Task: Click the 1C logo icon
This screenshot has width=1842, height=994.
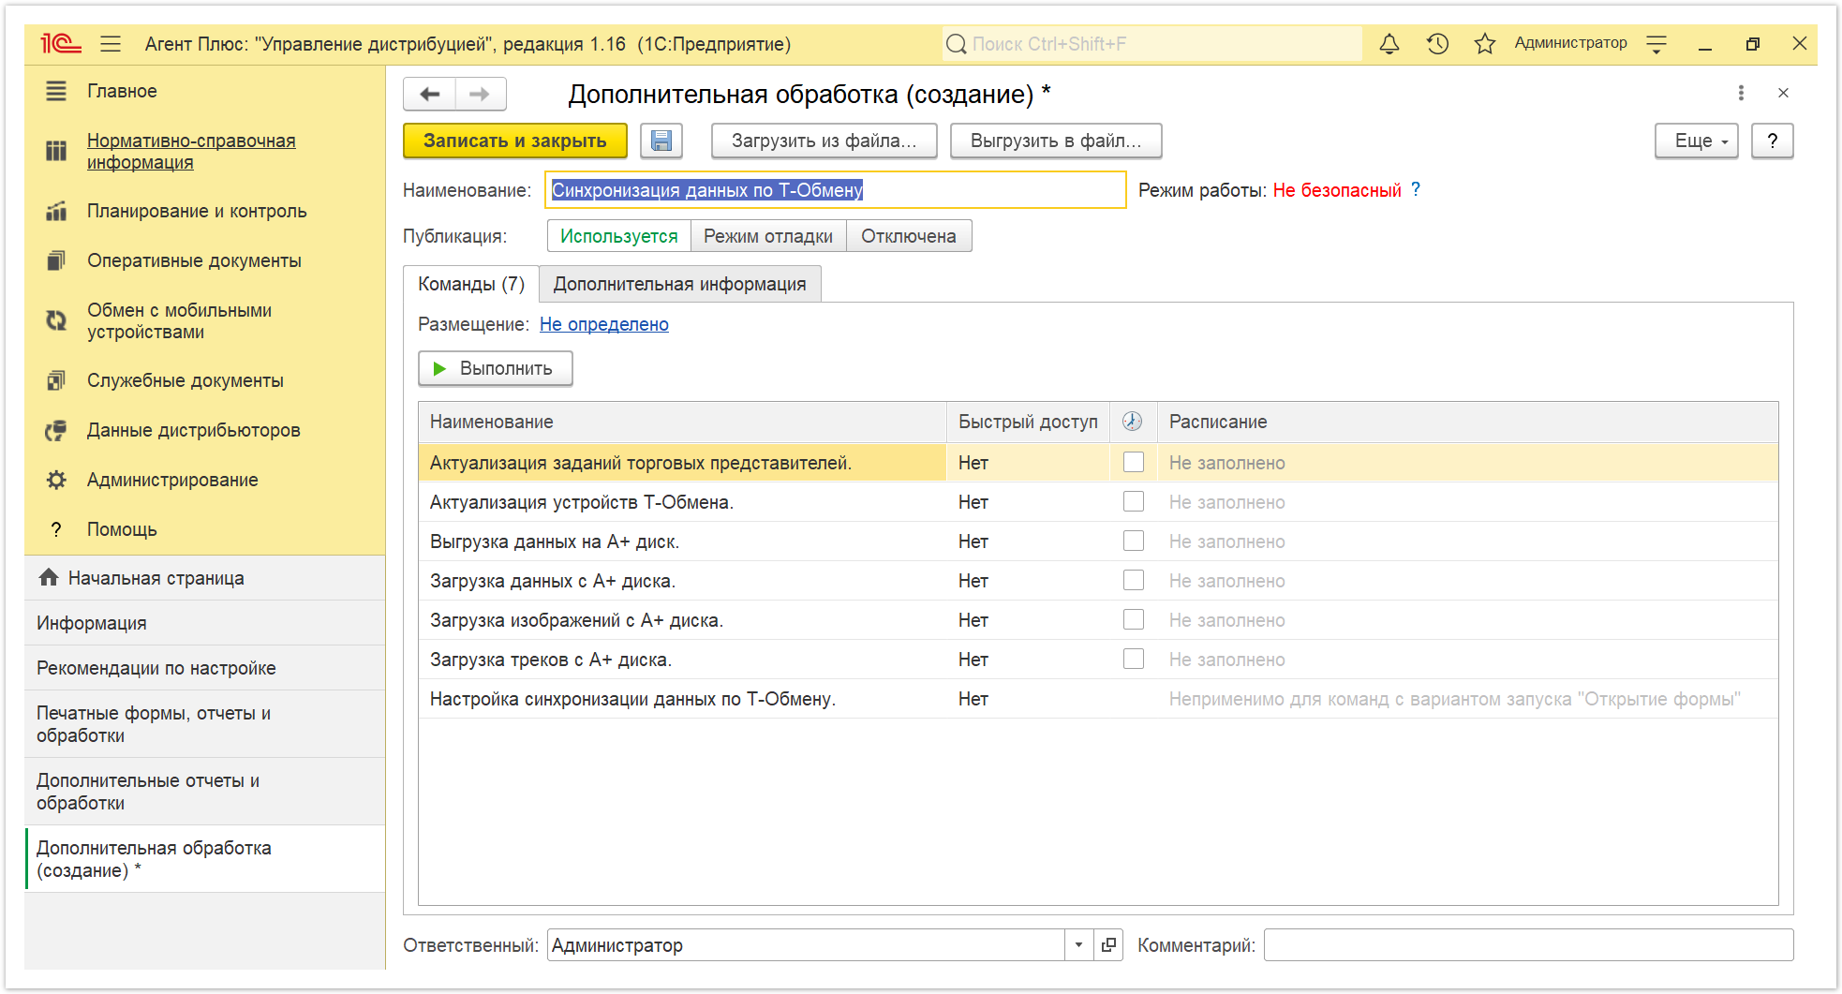Action: click(x=61, y=44)
